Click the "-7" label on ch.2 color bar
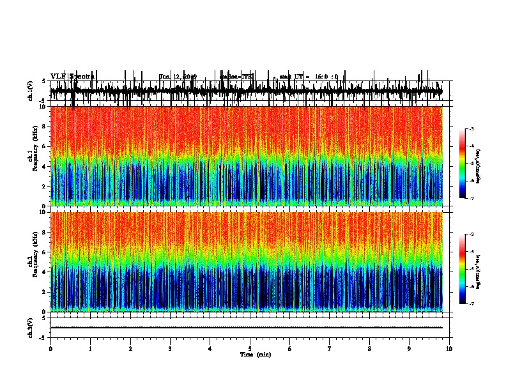Viewport: 506px width, 391px height. click(471, 303)
